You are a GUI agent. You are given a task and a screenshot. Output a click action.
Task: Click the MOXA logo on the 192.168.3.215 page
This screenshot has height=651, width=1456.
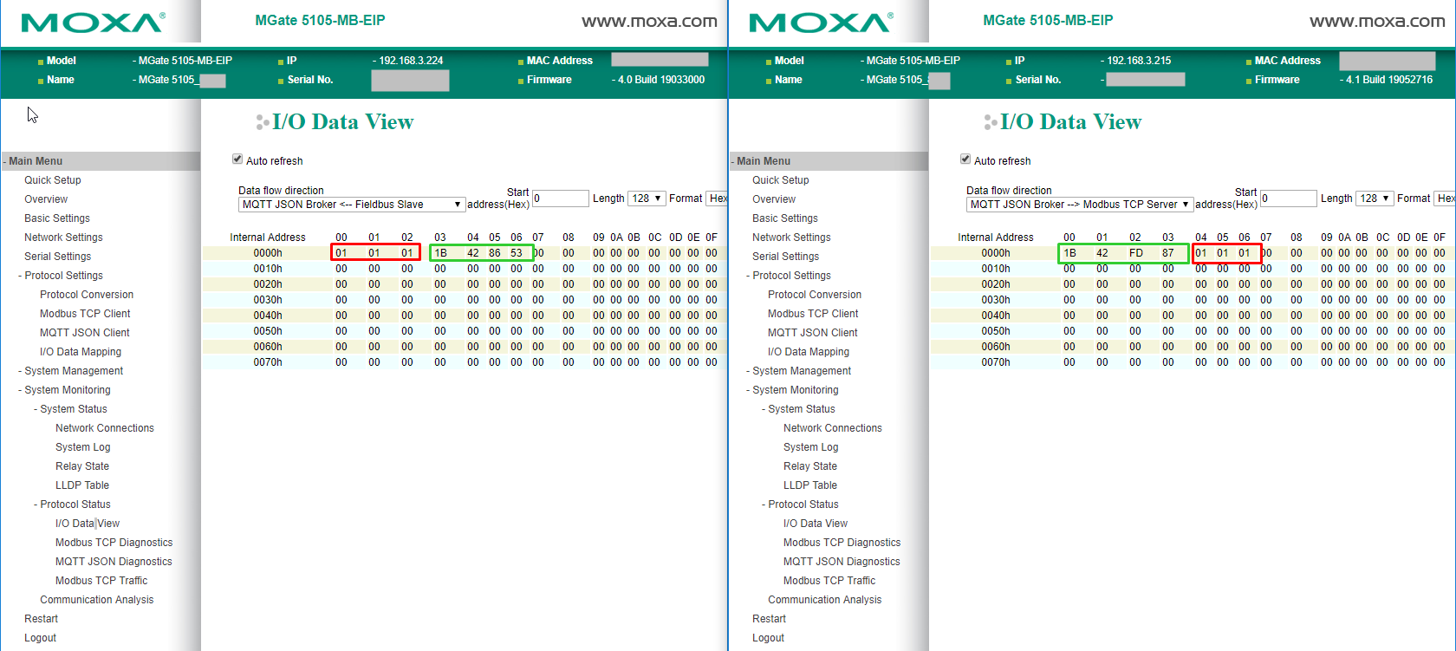821,23
